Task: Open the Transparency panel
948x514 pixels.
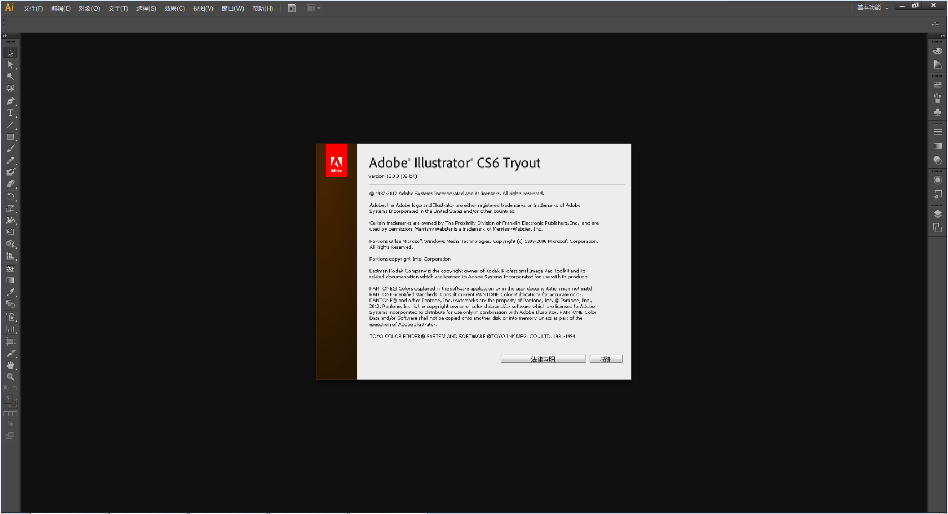Action: pos(937,160)
